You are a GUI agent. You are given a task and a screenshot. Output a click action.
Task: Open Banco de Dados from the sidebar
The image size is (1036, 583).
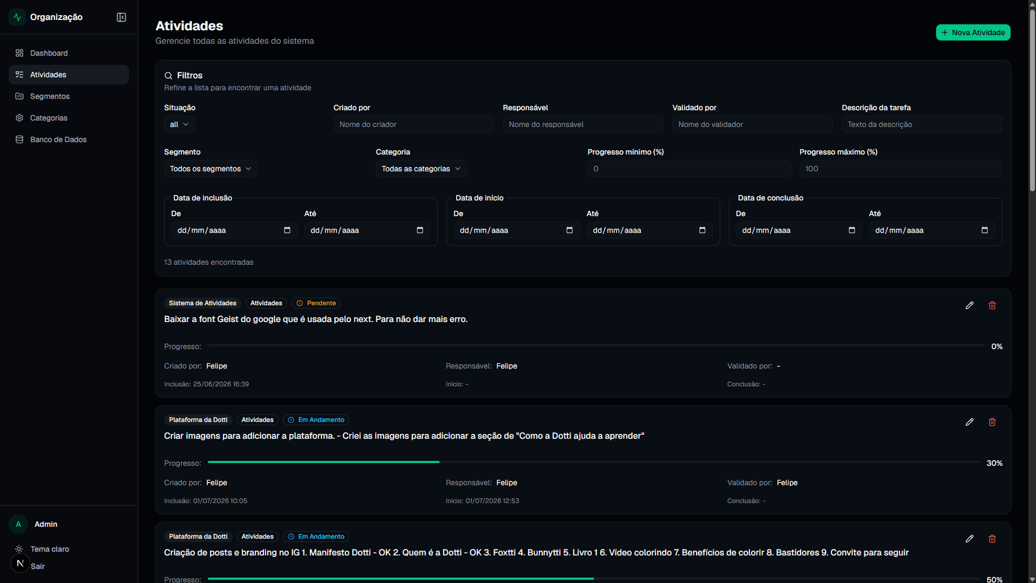click(69, 139)
